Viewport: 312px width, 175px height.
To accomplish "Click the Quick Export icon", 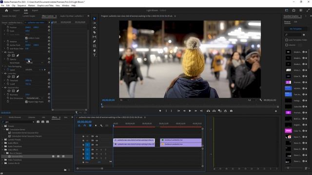I will click(x=293, y=10).
